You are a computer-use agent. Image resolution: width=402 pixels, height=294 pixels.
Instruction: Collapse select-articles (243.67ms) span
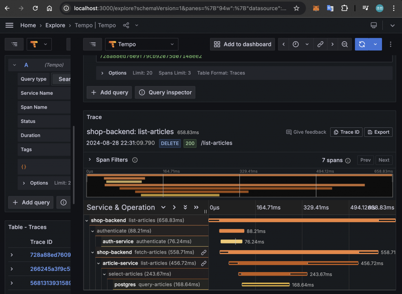click(x=104, y=274)
